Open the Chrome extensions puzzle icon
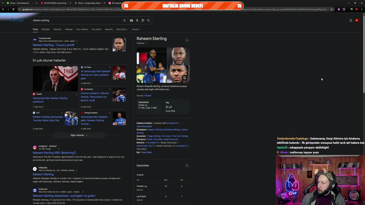The height and width of the screenshot is (205, 365). (x=344, y=9)
